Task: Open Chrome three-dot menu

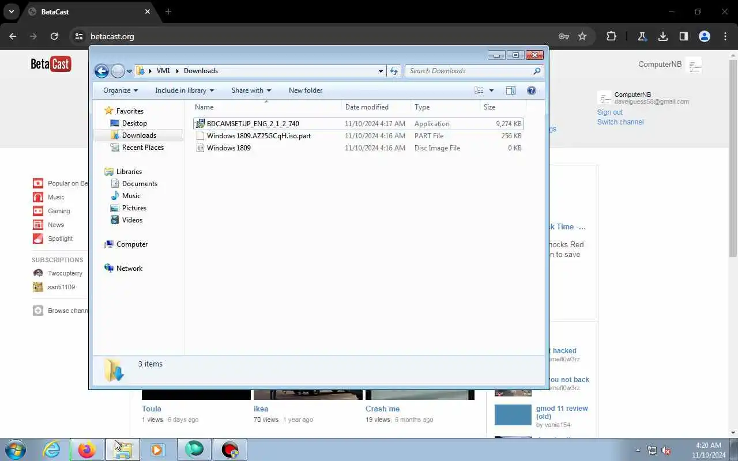Action: click(725, 36)
